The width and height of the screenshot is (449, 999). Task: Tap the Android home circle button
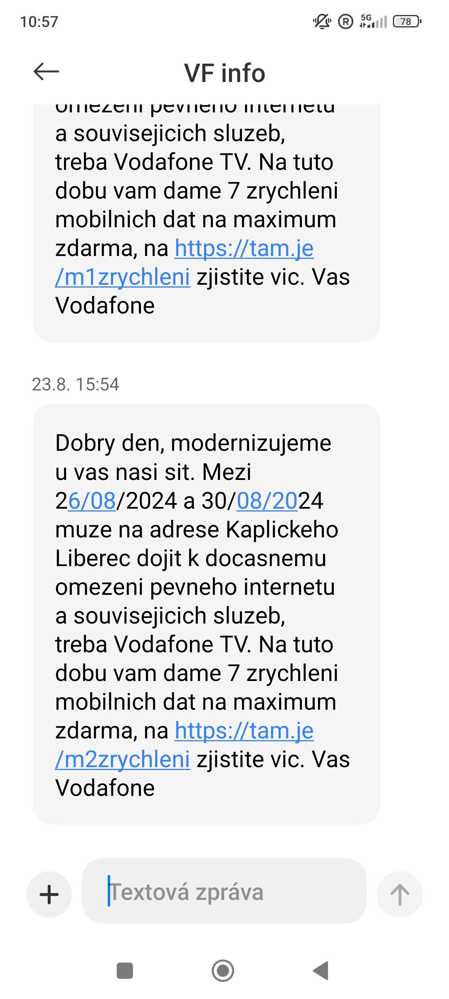(223, 971)
